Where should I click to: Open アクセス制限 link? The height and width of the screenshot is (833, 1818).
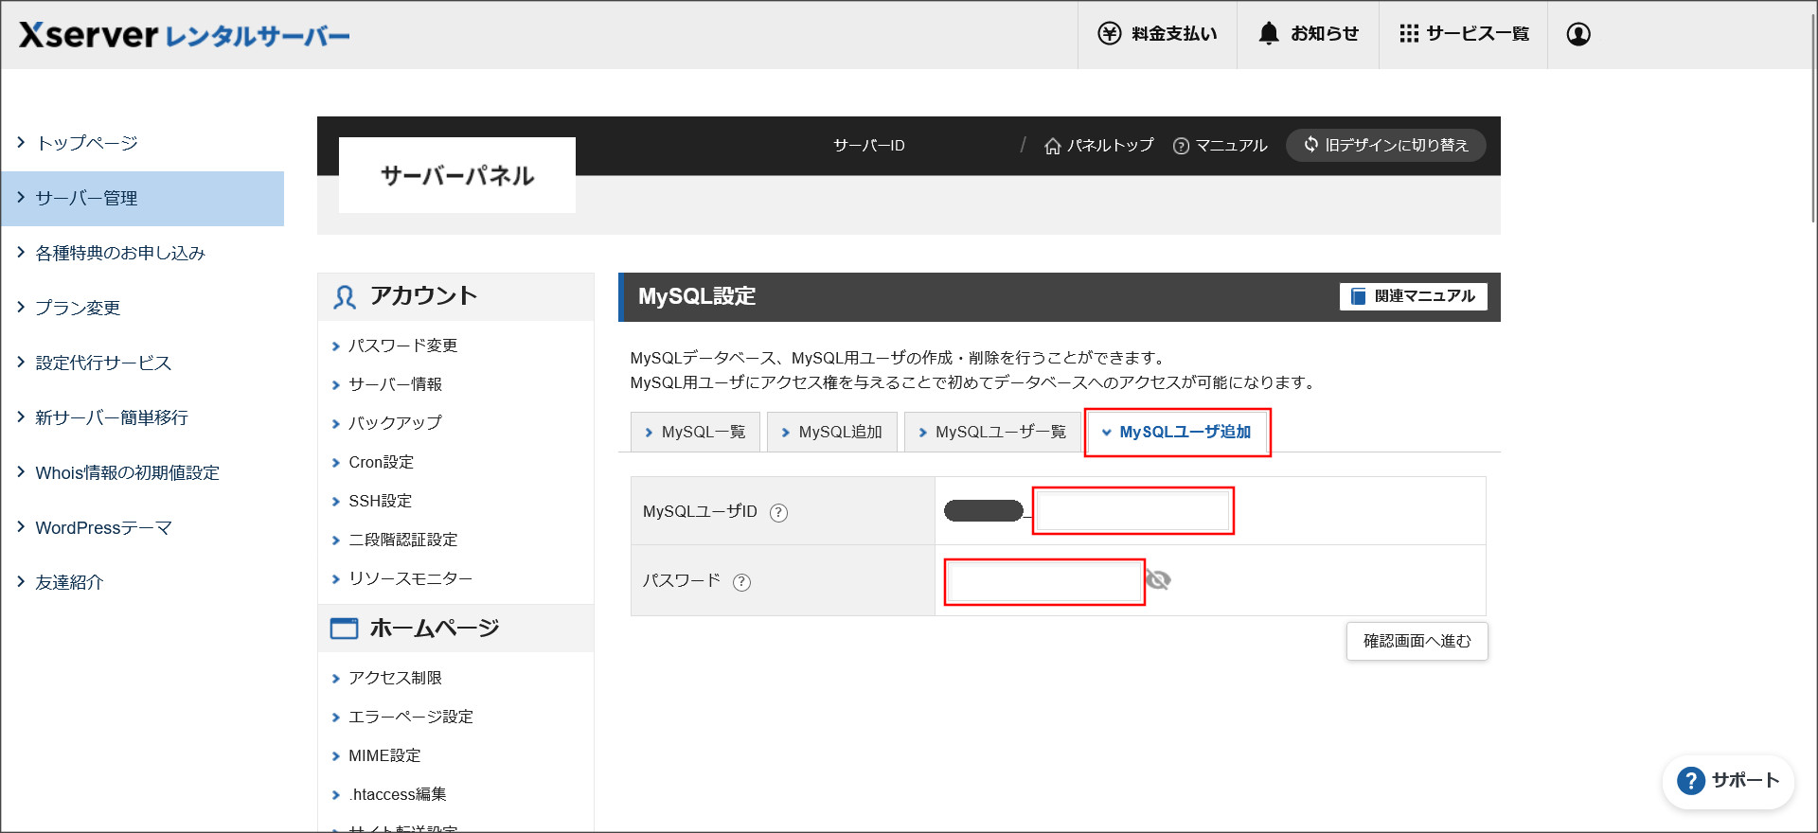[x=396, y=678]
